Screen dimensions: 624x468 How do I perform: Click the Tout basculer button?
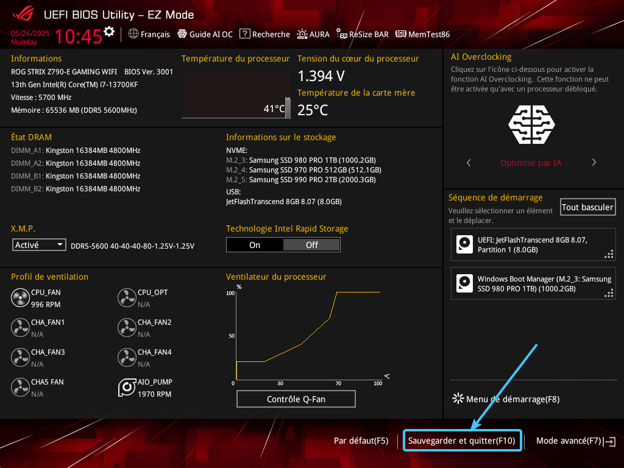(587, 207)
